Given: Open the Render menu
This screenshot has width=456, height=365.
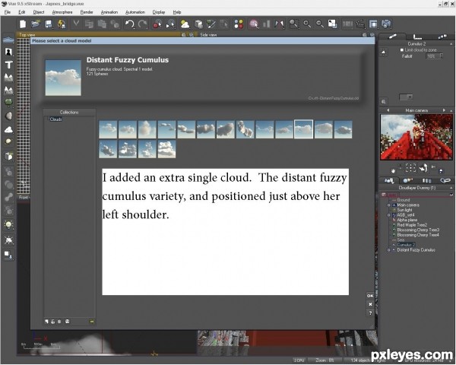Looking at the screenshot, I should click(x=87, y=12).
